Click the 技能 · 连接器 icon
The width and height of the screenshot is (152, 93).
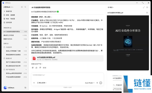click(x=4, y=15)
